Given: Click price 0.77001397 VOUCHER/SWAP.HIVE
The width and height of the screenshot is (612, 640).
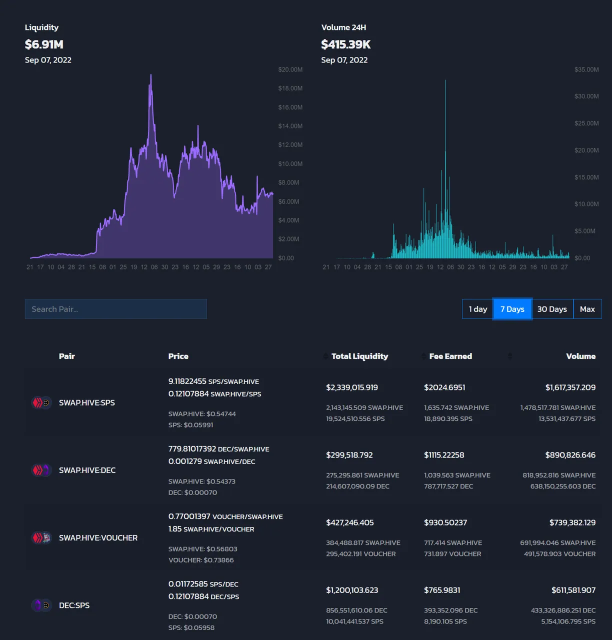Looking at the screenshot, I should [225, 516].
